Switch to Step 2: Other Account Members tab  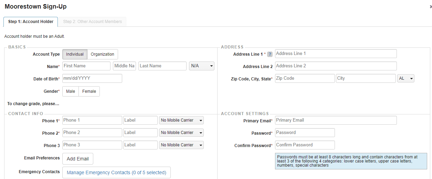pos(93,22)
